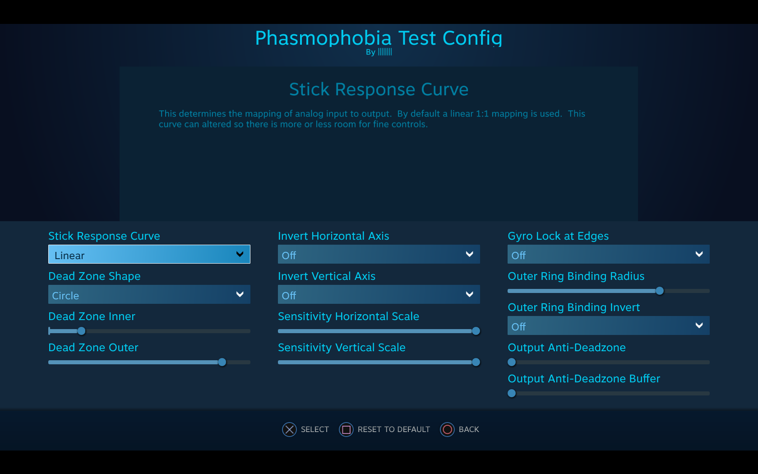Click the Invert Vertical Axis chevron arrow
The width and height of the screenshot is (758, 474).
coord(470,294)
